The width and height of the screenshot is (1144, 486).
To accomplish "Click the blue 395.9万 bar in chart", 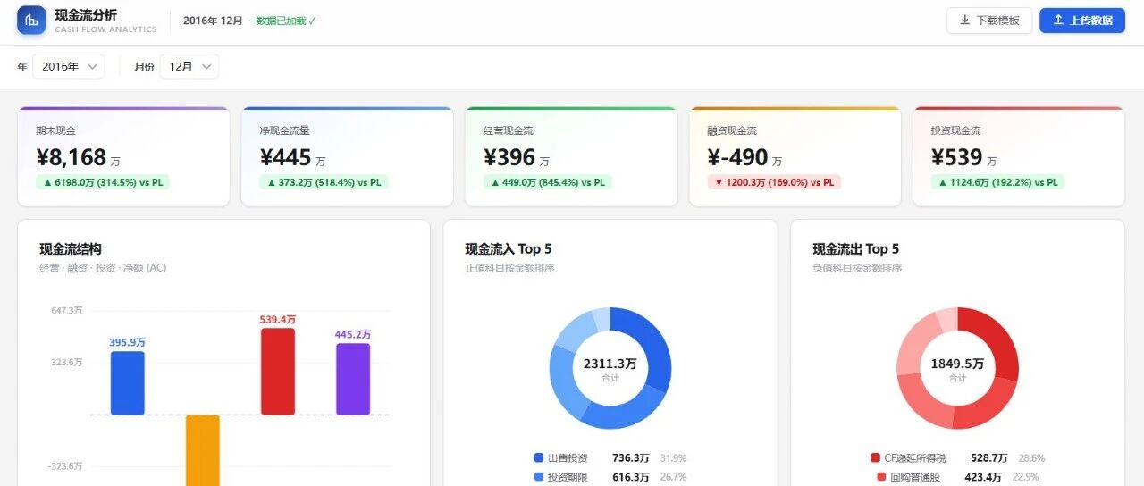I will point(128,382).
